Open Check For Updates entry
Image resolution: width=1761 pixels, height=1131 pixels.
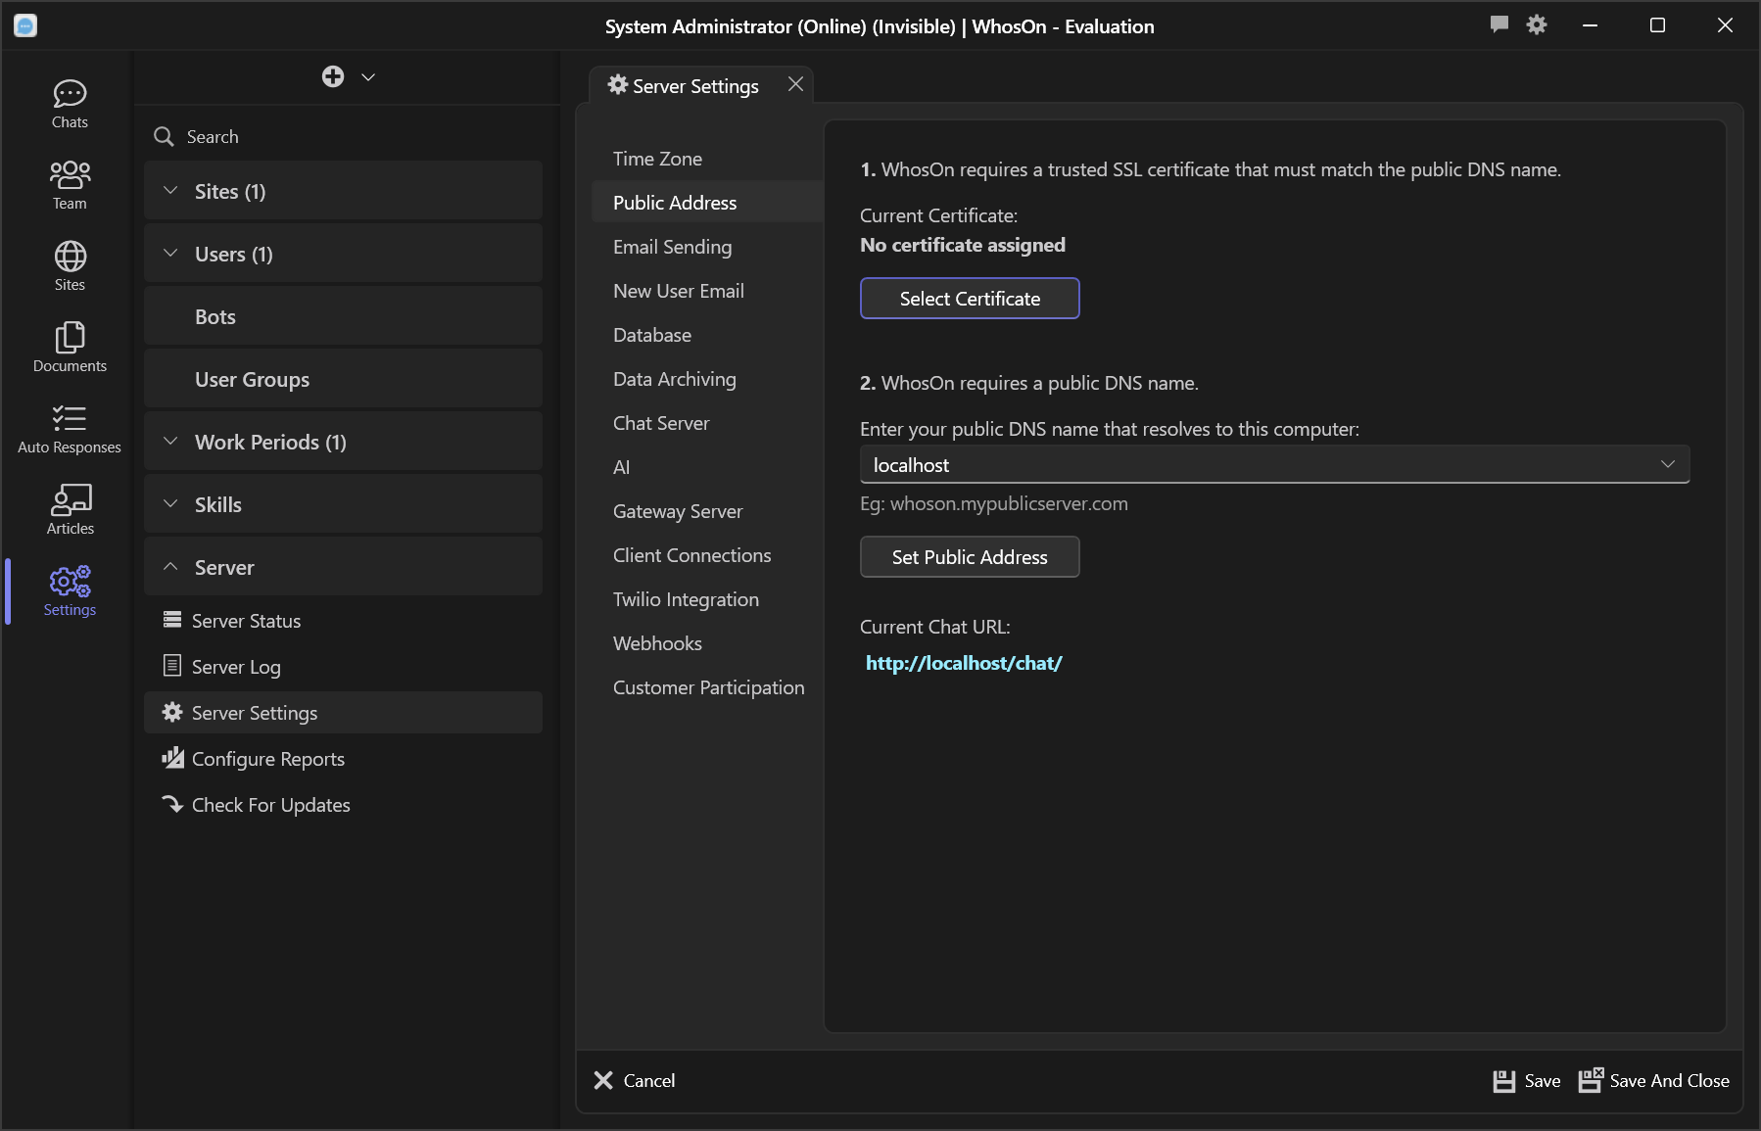point(343,805)
